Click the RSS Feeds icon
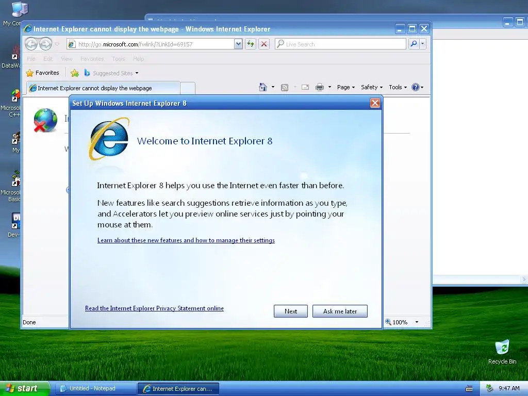This screenshot has height=396, width=528. (x=285, y=88)
